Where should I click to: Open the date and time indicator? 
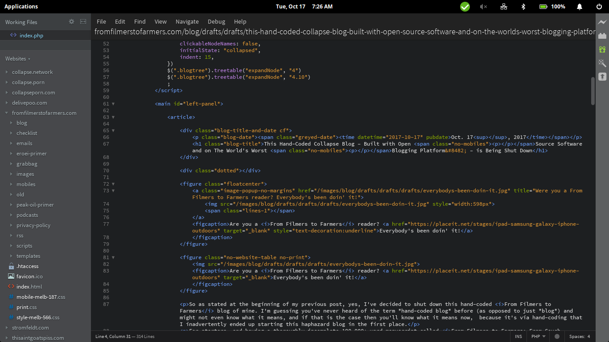[x=304, y=7]
